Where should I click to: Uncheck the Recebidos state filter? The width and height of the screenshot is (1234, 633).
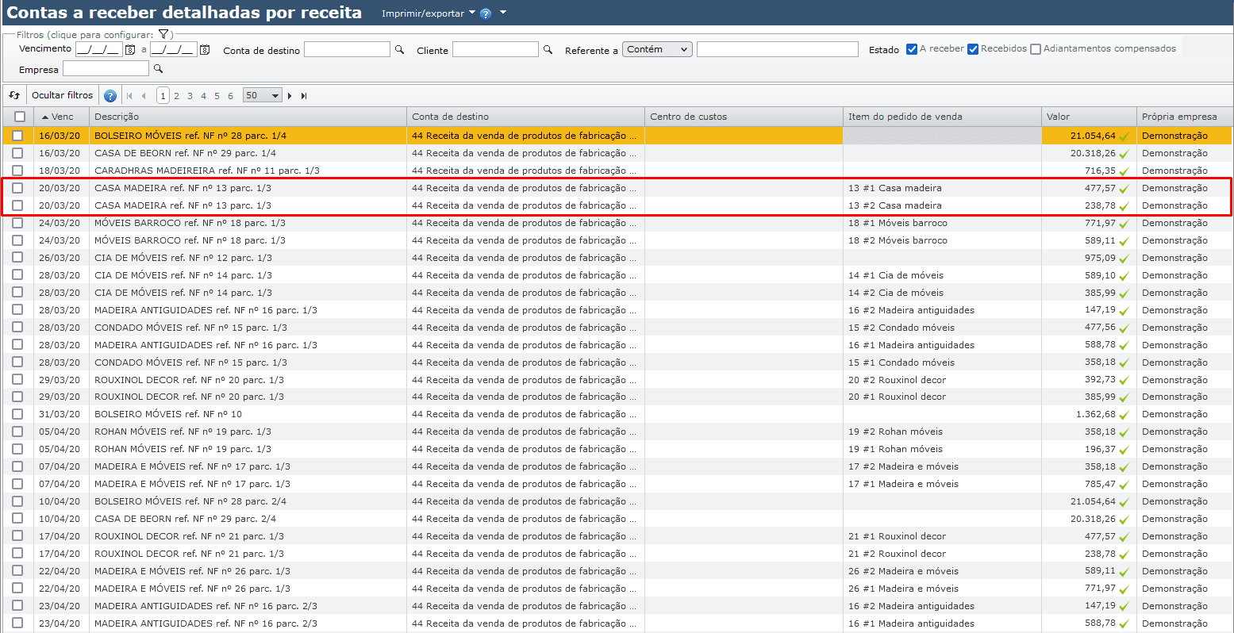click(x=973, y=49)
